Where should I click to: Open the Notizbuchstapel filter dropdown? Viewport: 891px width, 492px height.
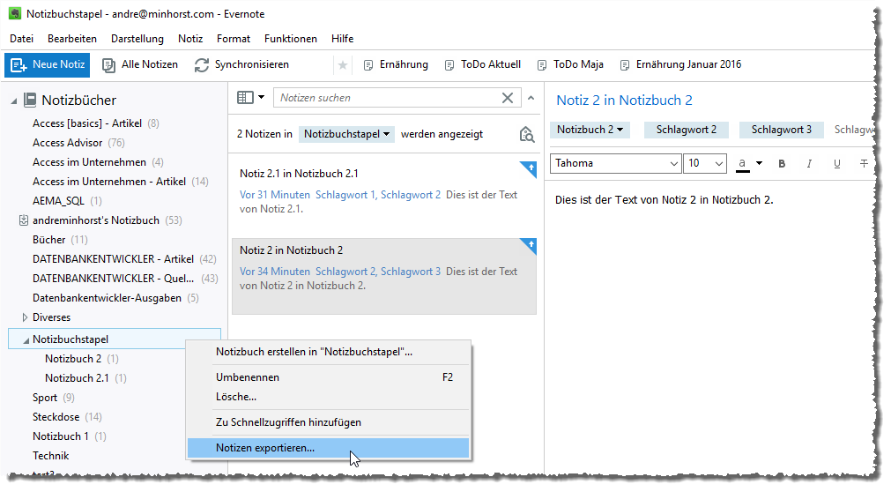click(346, 134)
